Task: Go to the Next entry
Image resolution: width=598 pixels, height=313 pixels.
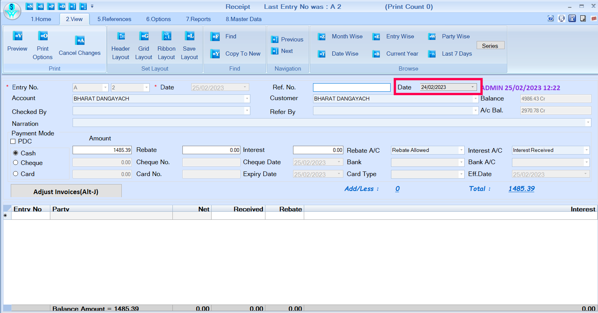Action: tap(282, 51)
